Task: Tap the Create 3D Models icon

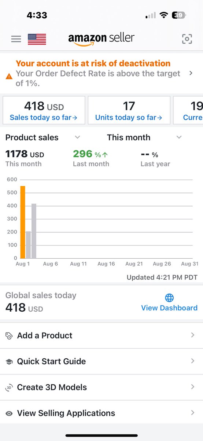Action: [9, 387]
